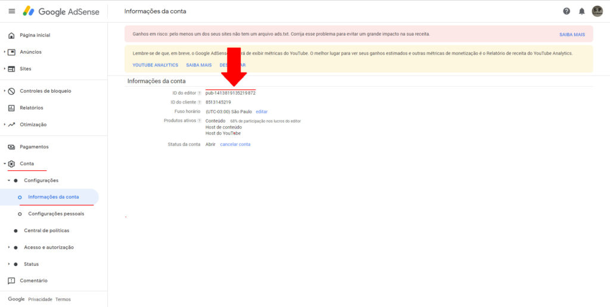Click the Sites label in the sidebar
610x307 pixels.
pyautogui.click(x=26, y=69)
